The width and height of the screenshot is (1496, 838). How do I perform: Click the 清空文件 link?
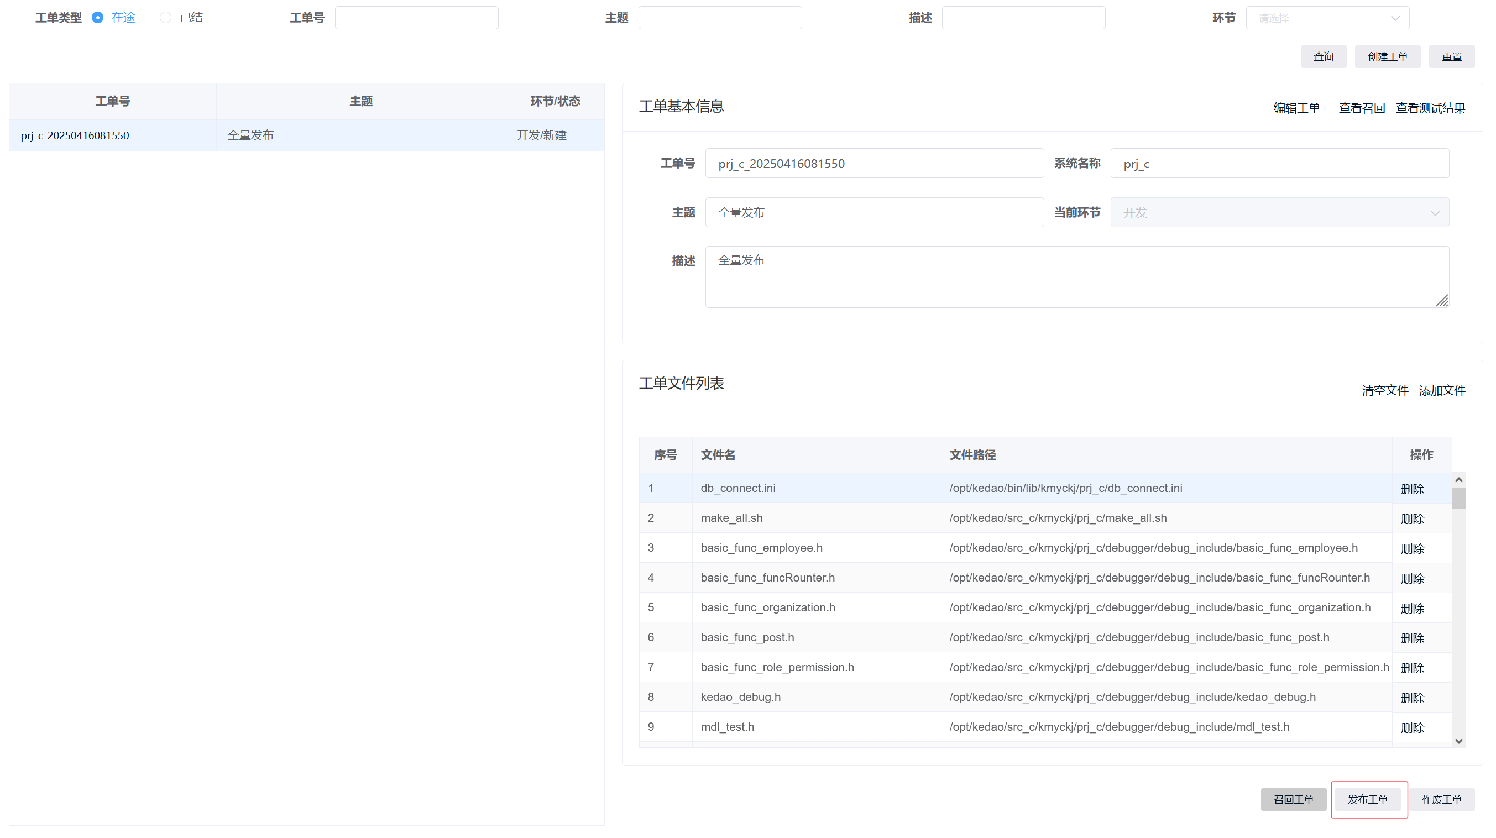(x=1384, y=390)
